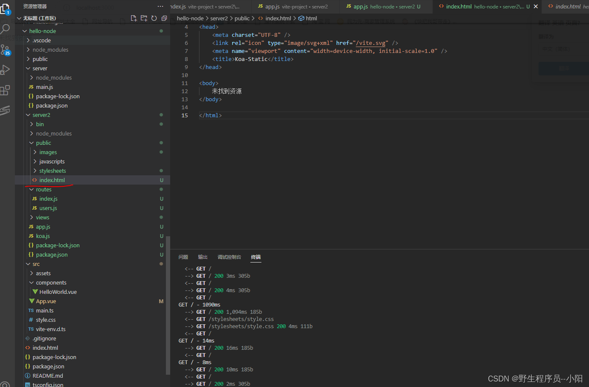The image size is (589, 387).
Task: Switch to the 问题 (Problems) panel tab
Action: pyautogui.click(x=183, y=257)
